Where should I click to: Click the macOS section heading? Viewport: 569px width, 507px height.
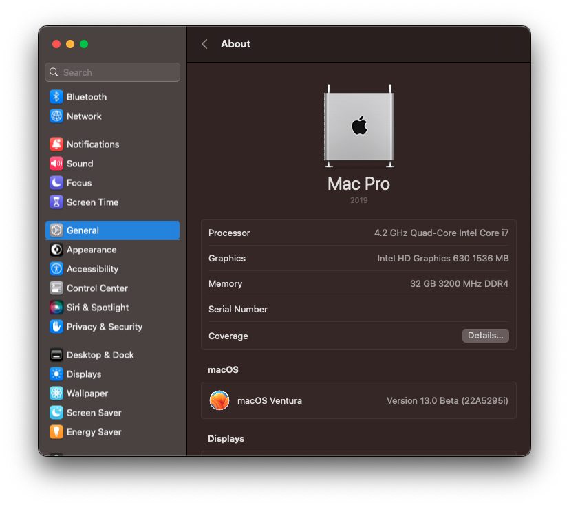[x=223, y=369]
